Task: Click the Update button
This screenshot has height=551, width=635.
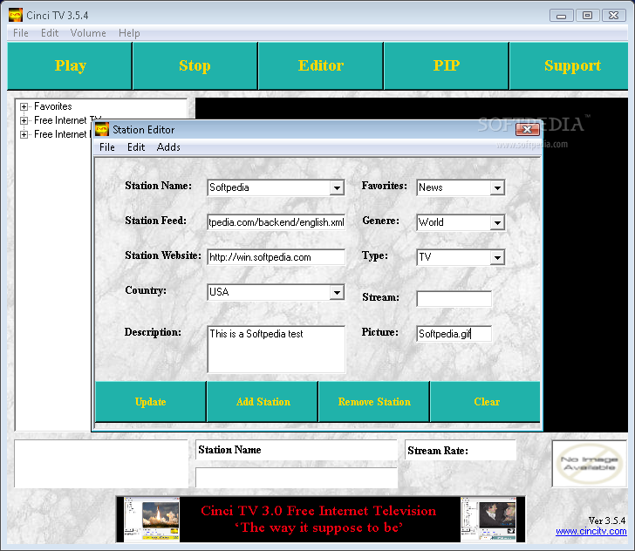Action: [x=151, y=402]
